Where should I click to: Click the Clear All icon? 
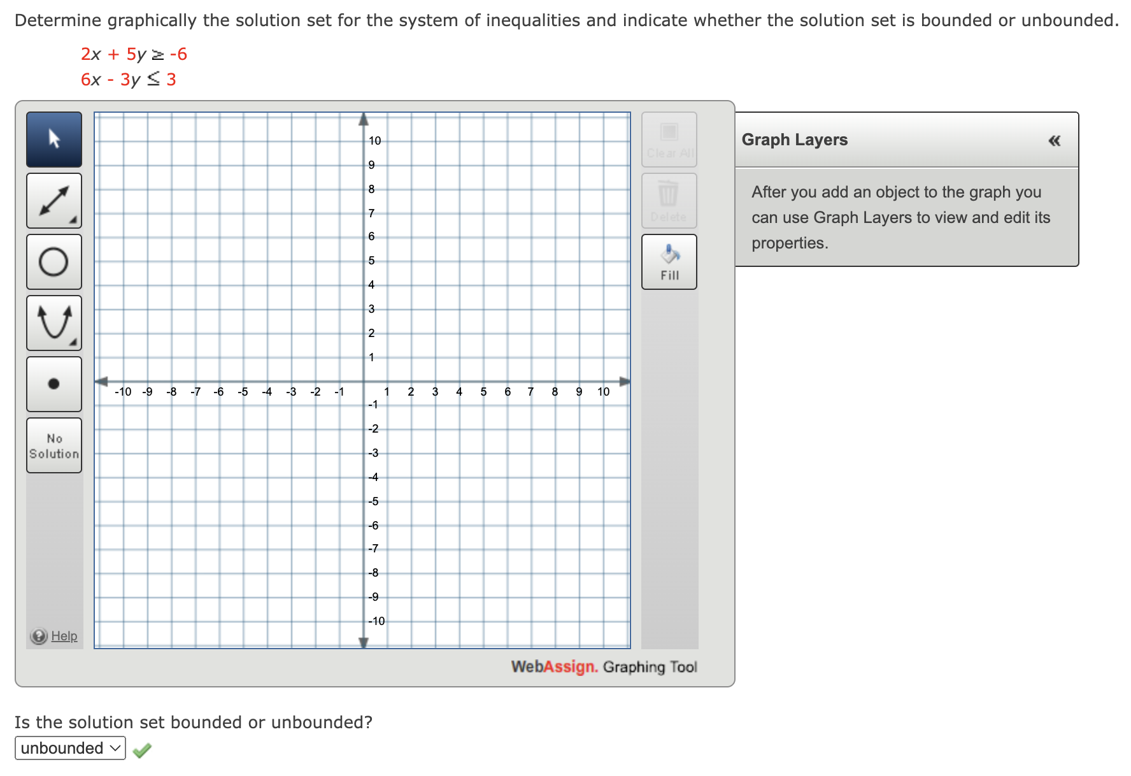click(669, 139)
